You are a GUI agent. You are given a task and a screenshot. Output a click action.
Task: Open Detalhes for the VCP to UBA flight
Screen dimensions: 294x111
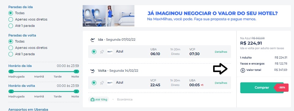221,83
